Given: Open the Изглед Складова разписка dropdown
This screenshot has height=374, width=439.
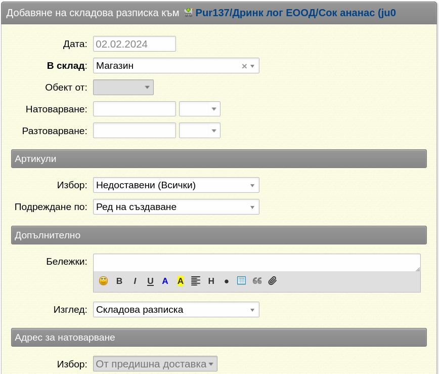Looking at the screenshot, I should tap(176, 310).
